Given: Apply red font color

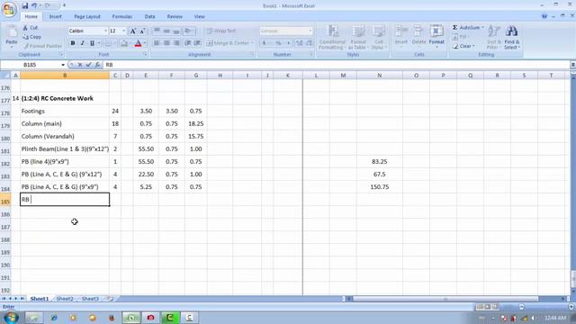Looking at the screenshot, I should 138,43.
